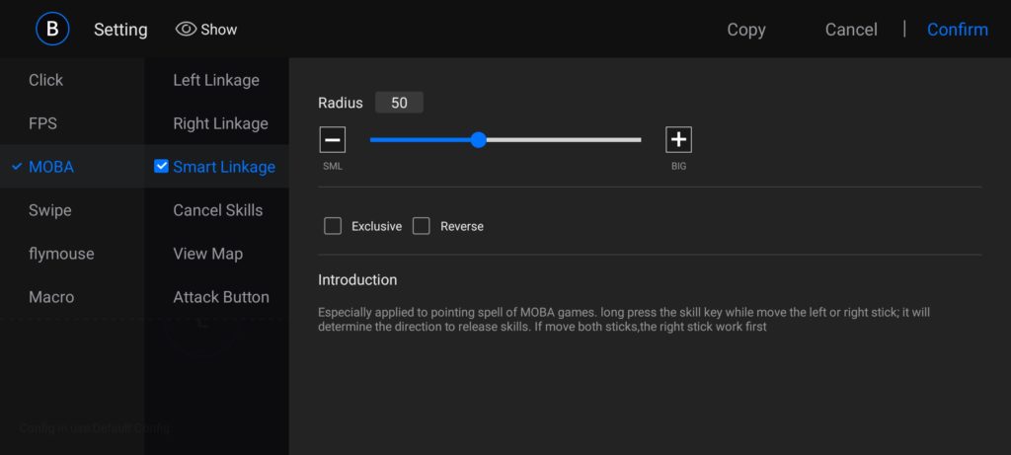Viewport: 1011px width, 455px height.
Task: Select the FPS key type
Action: tap(42, 123)
